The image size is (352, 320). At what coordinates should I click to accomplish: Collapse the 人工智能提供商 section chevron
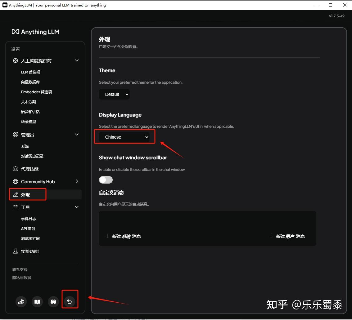tap(77, 60)
